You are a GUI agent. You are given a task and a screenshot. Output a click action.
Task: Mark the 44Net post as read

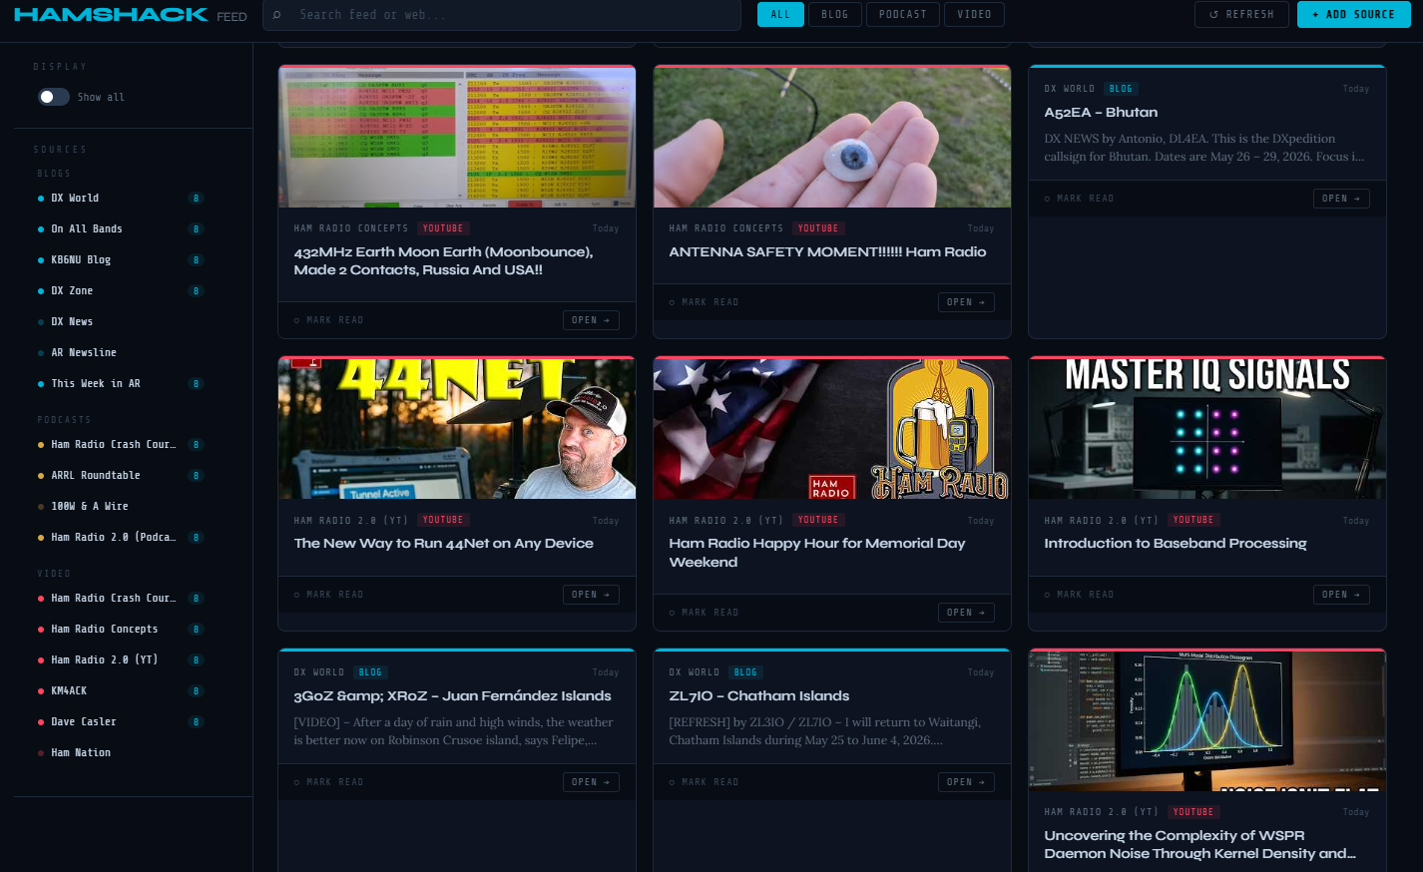(x=329, y=595)
